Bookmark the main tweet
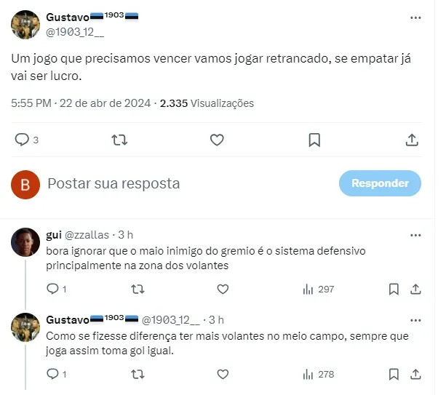Screen dimensions: 446x395 [x=314, y=140]
